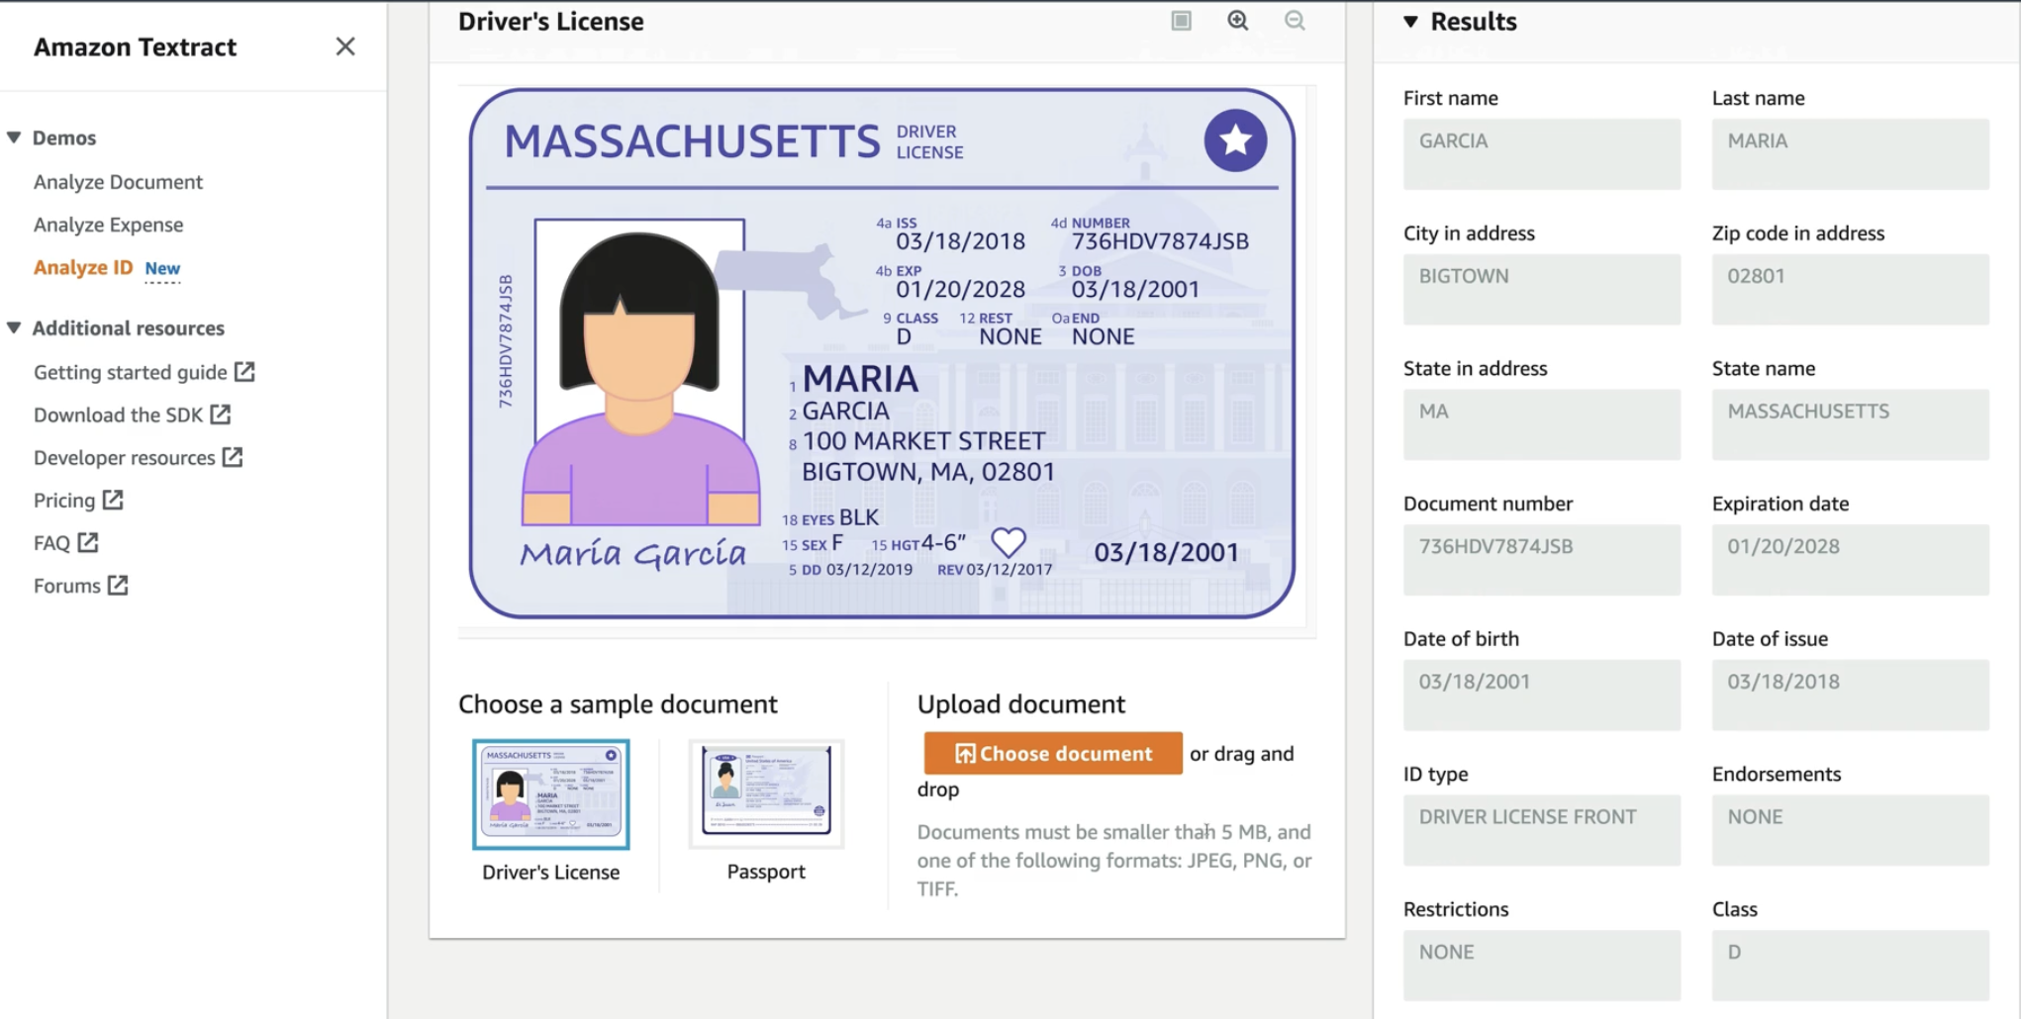Click the fit-to-view icon in document header

coord(1181,21)
